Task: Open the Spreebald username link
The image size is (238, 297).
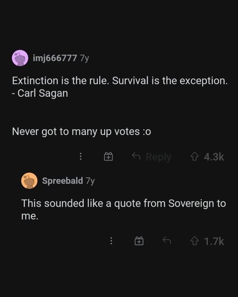Action: pyautogui.click(x=62, y=181)
